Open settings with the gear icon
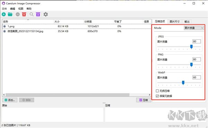The height and width of the screenshot is (128, 208). point(46,14)
